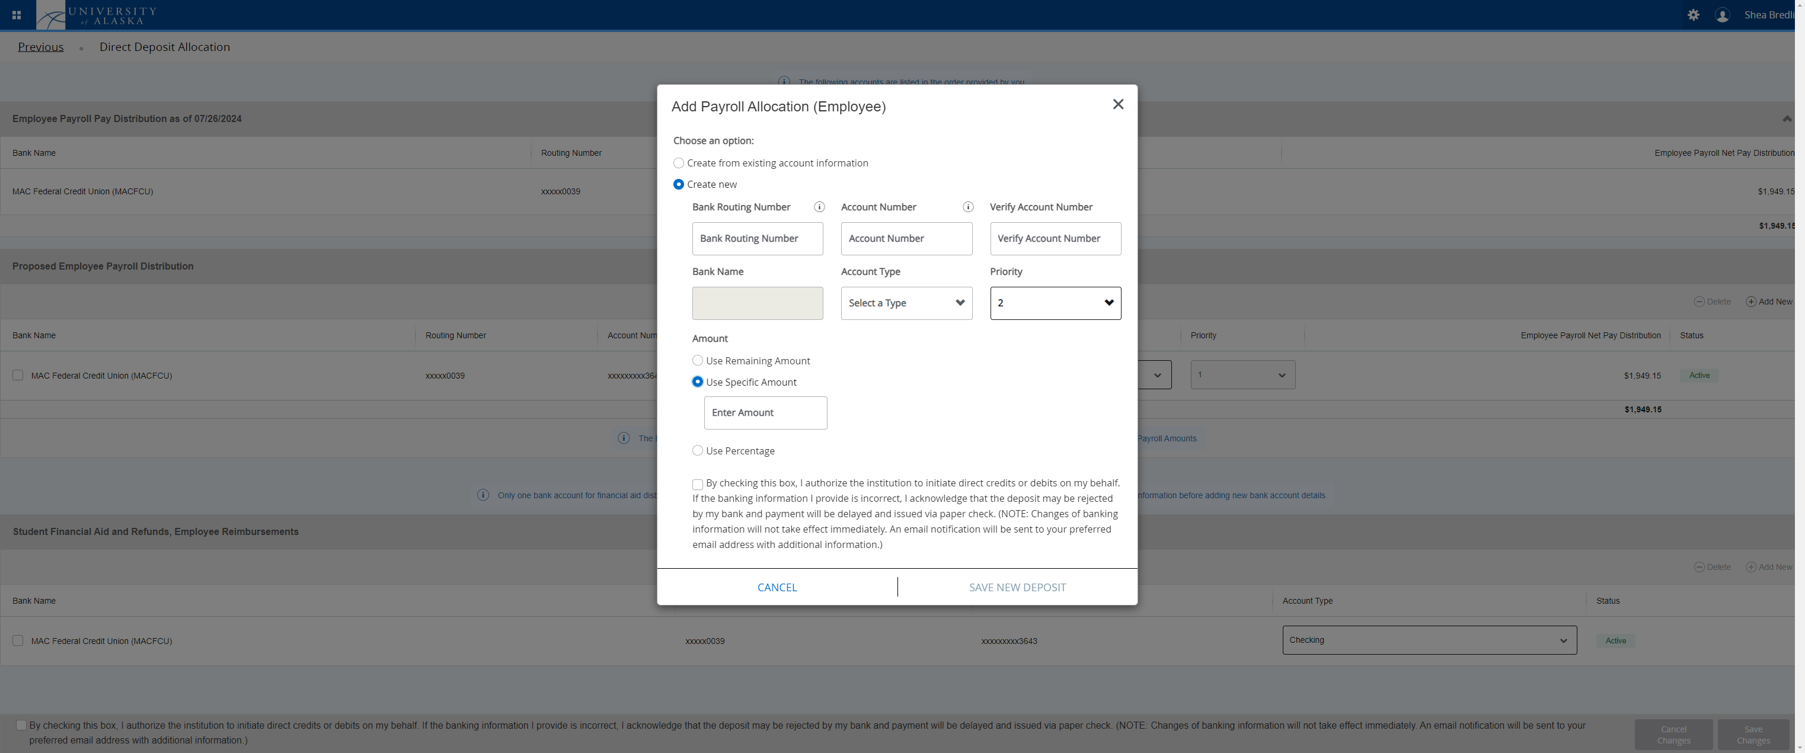Focus the Enter Amount field
This screenshot has height=753, width=1805.
(765, 414)
